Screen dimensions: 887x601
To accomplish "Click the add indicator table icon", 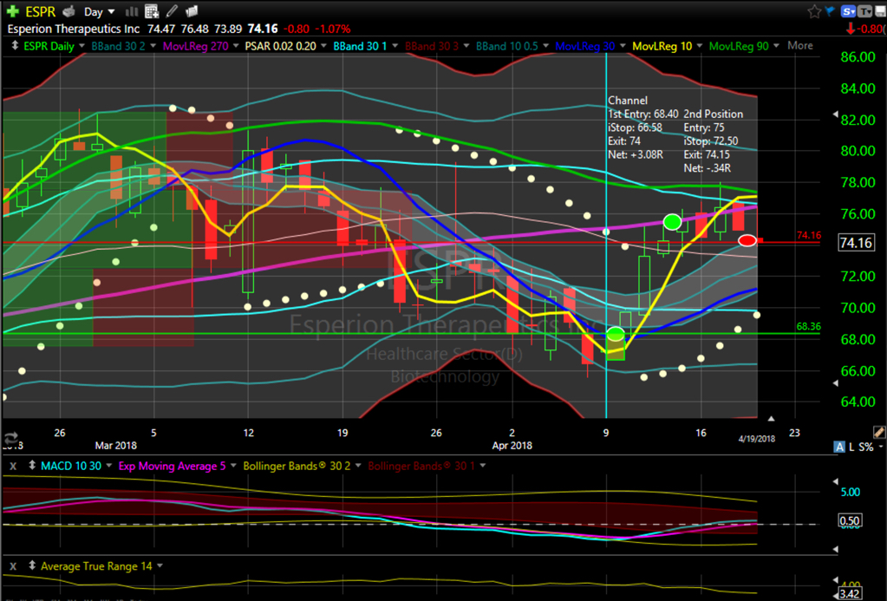I will (x=151, y=11).
